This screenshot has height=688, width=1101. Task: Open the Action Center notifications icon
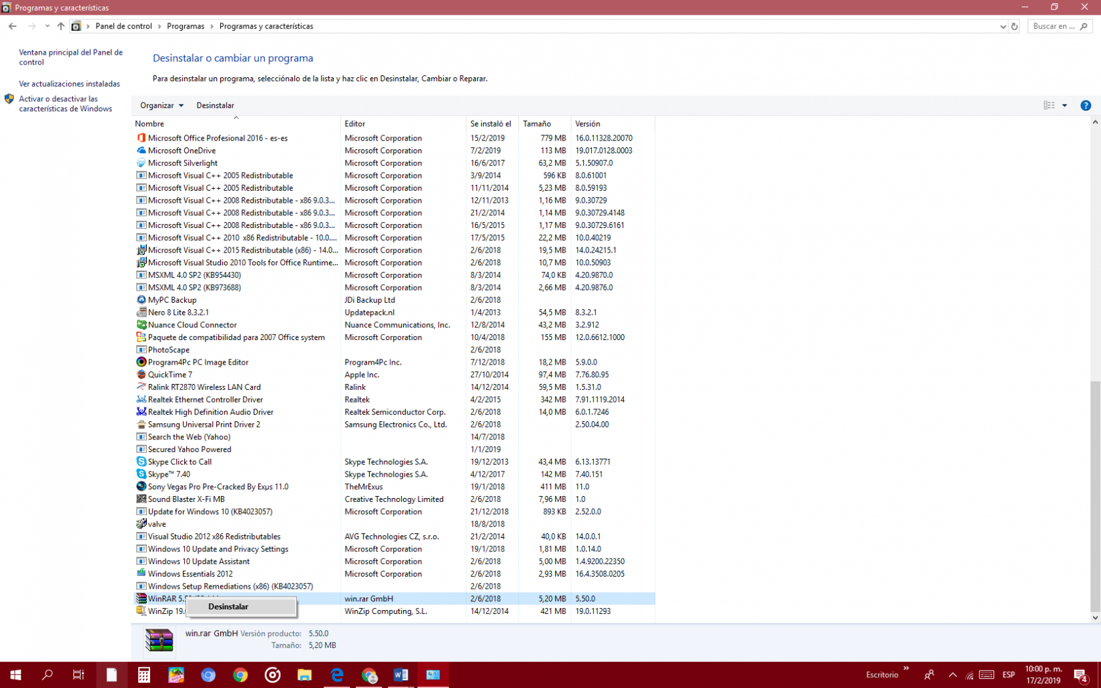pos(1081,675)
